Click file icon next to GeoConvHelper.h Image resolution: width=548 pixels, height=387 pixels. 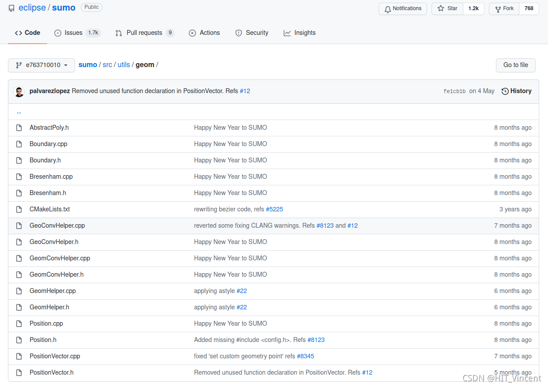(x=19, y=242)
